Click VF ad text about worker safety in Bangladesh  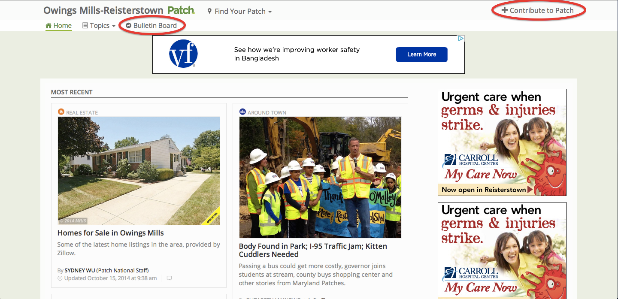click(297, 54)
